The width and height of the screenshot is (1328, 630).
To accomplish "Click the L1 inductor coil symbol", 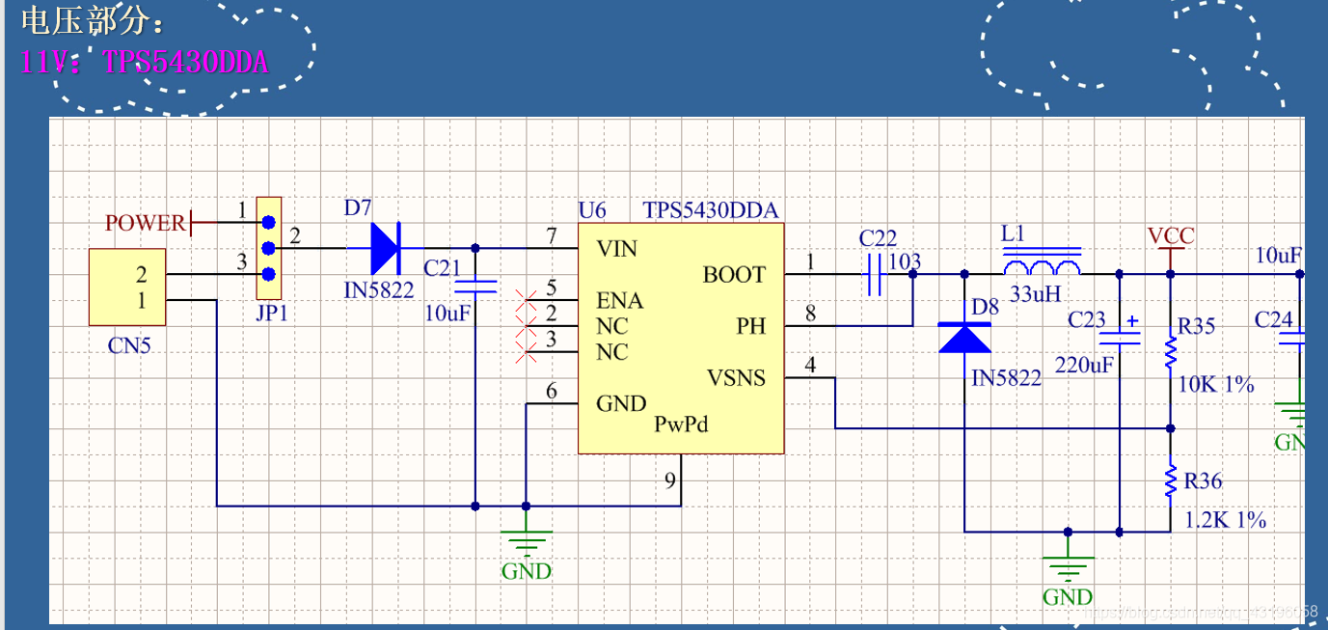I will 1042,262.
